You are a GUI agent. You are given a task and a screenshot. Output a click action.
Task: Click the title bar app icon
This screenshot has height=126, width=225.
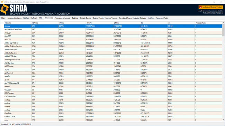pyautogui.click(x=2, y=2)
